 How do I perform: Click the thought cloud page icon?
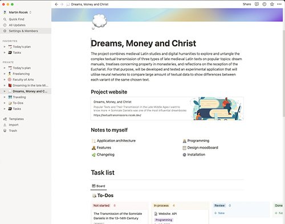[99, 22]
